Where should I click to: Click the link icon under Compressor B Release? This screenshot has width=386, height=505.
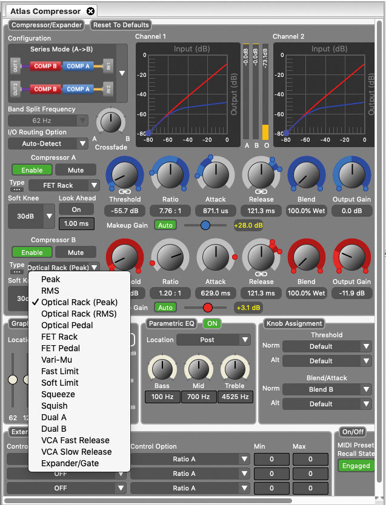point(261,273)
